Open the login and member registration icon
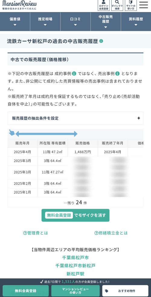The width and height of the screenshot is (151, 297). (x=103, y=5)
